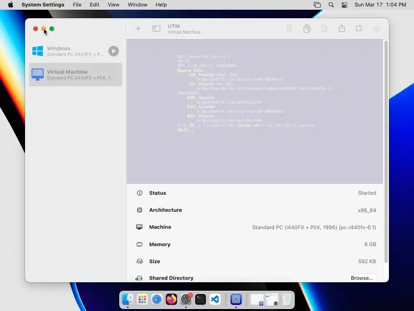Select the Virtual Machine sidebar entry
This screenshot has height=311, width=414.
(x=76, y=75)
